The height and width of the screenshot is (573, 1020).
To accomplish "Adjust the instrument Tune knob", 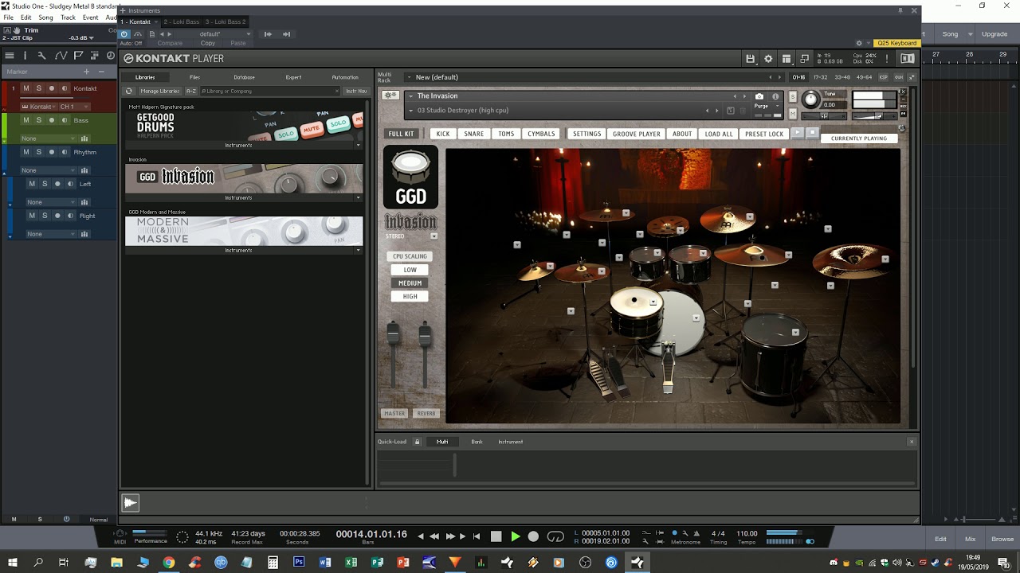I will [x=810, y=99].
